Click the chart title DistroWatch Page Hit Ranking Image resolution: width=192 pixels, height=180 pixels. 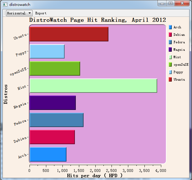click(98, 20)
